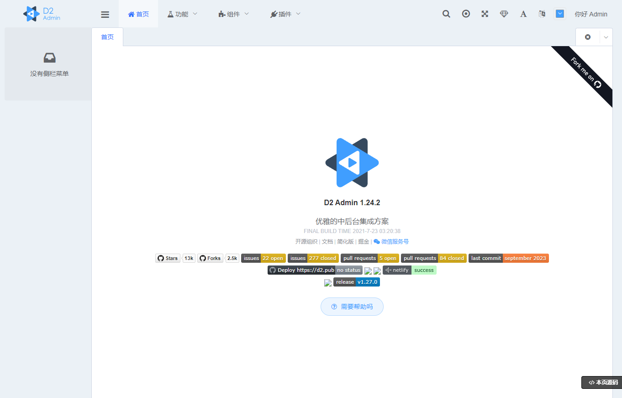Viewport: 622px width, 398px height.
Task: Expand the 插件 menu chevron
Action: 298,14
